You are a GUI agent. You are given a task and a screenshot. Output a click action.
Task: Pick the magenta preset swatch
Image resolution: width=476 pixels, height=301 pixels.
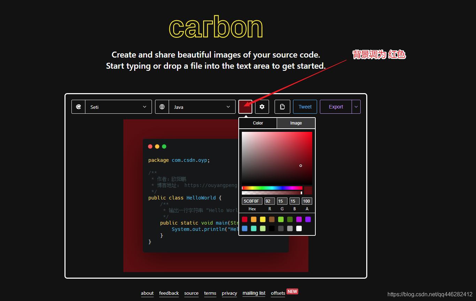coord(299,219)
